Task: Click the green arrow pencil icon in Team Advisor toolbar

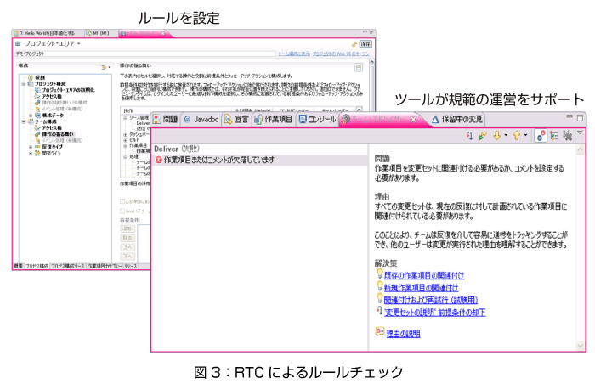Action: [x=483, y=136]
